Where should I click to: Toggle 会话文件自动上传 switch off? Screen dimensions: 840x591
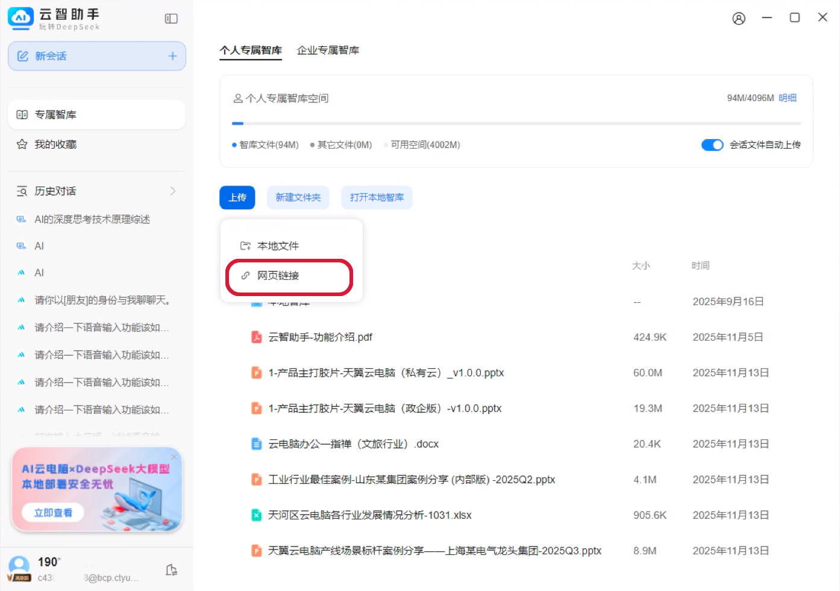coord(712,145)
